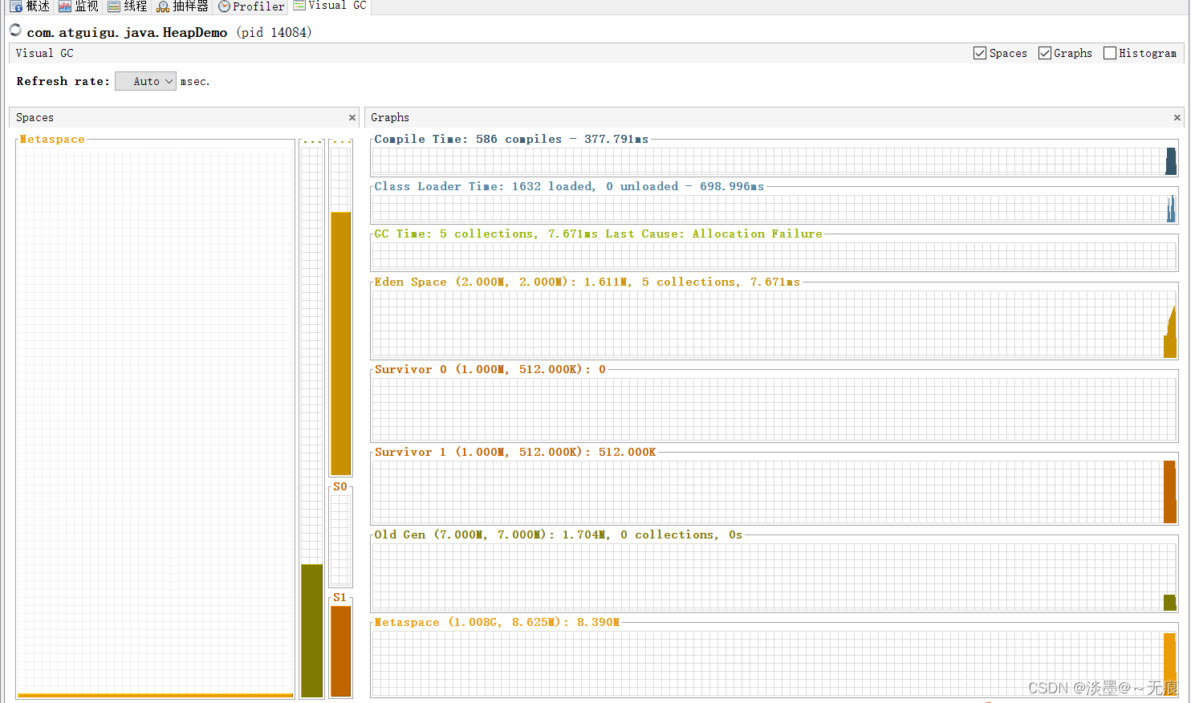1191x703 pixels.
Task: Click the Old Gen graph label
Action: pos(558,534)
